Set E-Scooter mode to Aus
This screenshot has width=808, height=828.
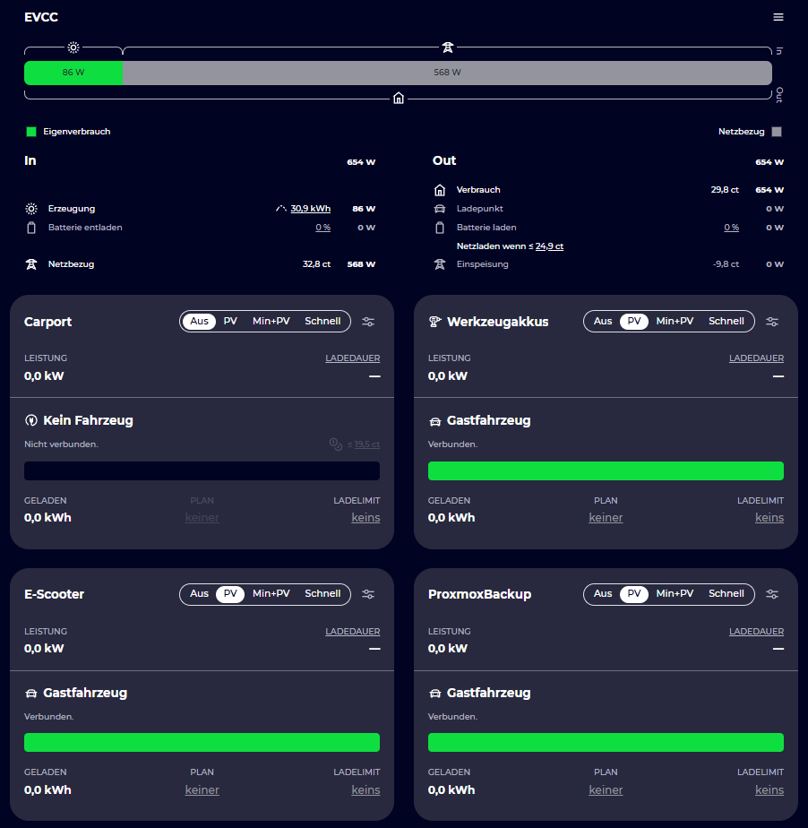tap(199, 593)
